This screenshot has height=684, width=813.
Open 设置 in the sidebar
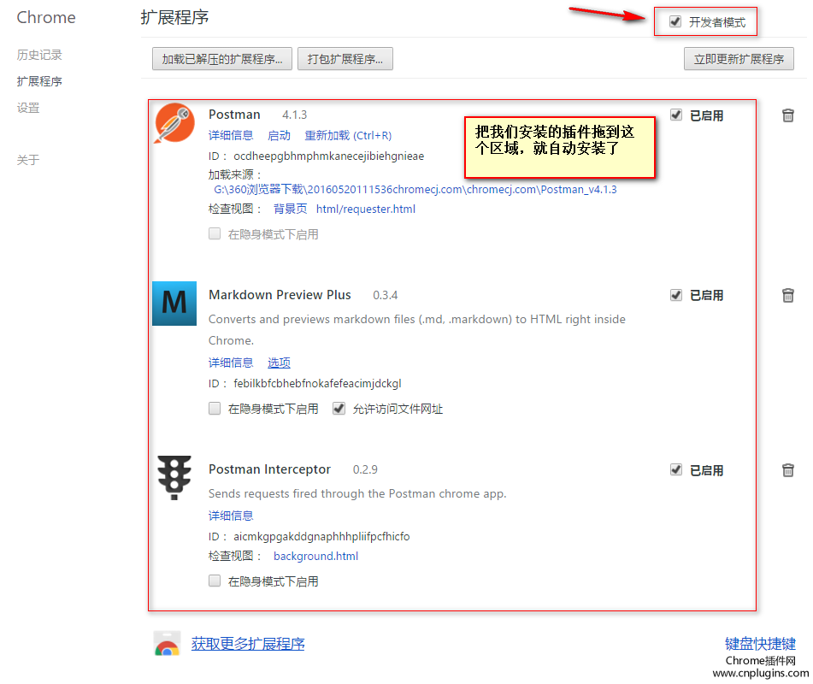pyautogui.click(x=28, y=108)
